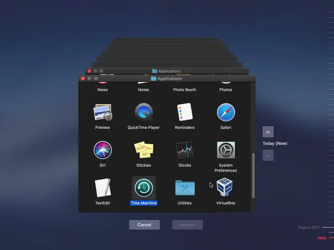Viewport: 334px width, 250px height.
Task: Click the Applications window vertical scrollbar
Action: [x=253, y=175]
